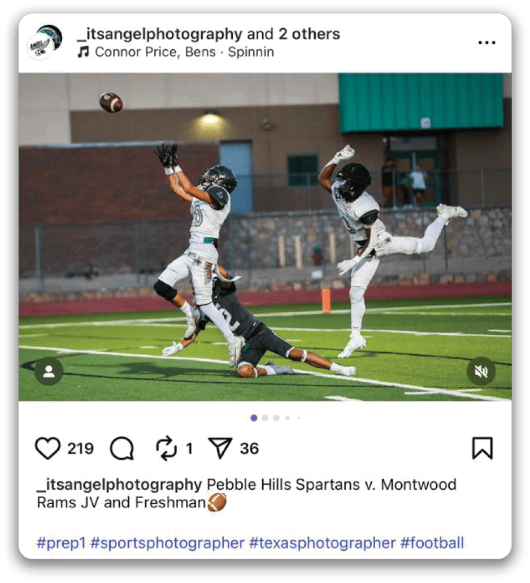This screenshot has width=530, height=583.
Task: Jump to second carousel dot
Action: 265,418
